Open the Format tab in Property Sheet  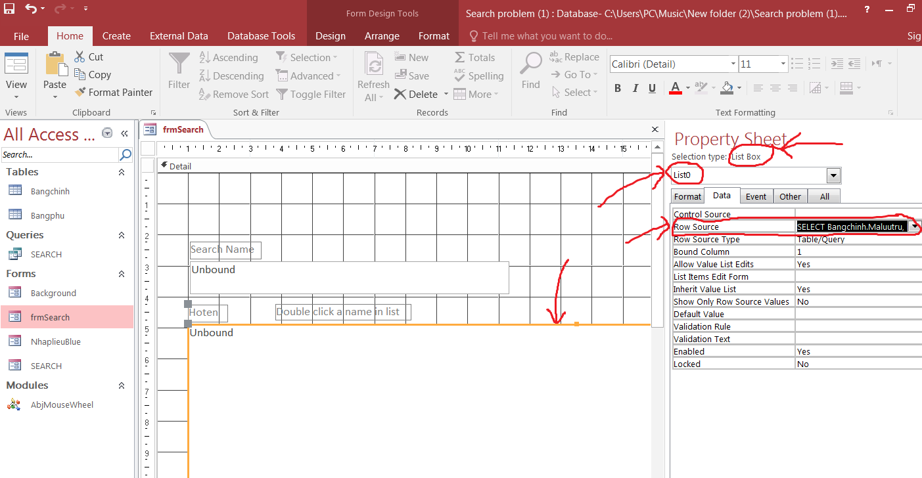[687, 196]
